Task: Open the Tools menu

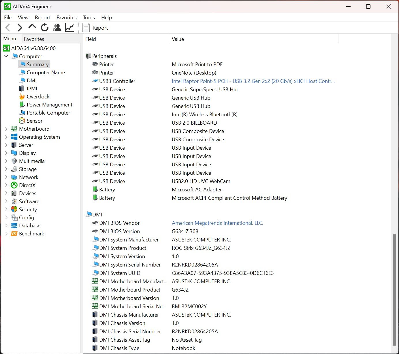Action: (89, 18)
